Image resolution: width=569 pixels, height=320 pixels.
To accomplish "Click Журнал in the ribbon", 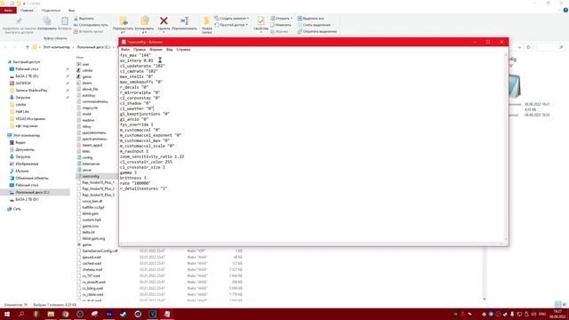I will tap(279, 32).
